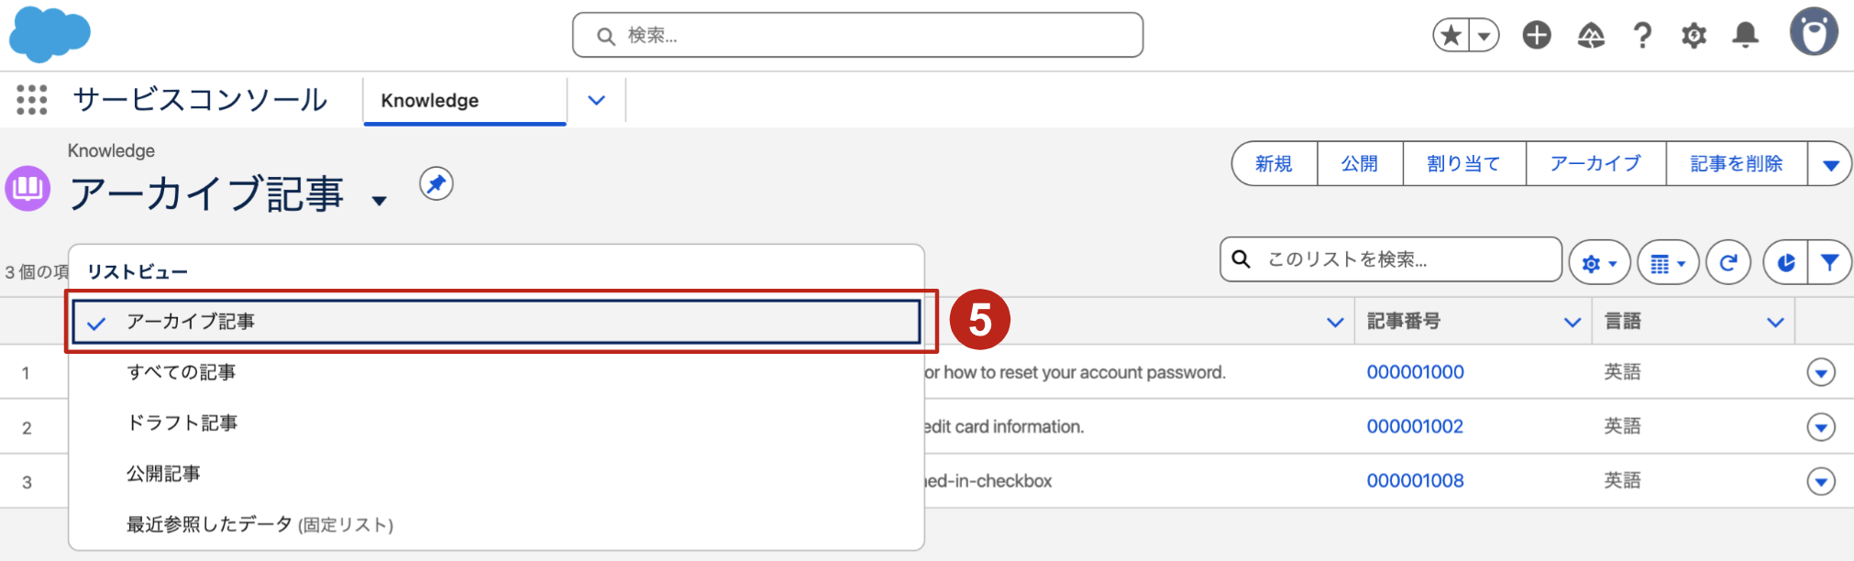Open the setup gear icon
This screenshot has height=561, width=1854.
[x=1694, y=36]
